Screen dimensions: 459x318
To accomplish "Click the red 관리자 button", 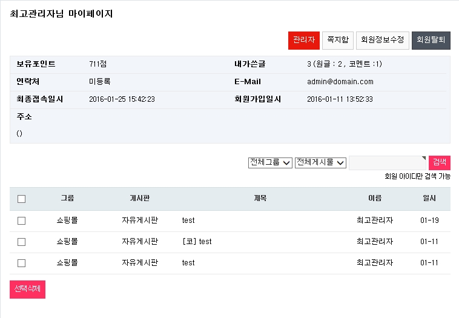I will 303,40.
